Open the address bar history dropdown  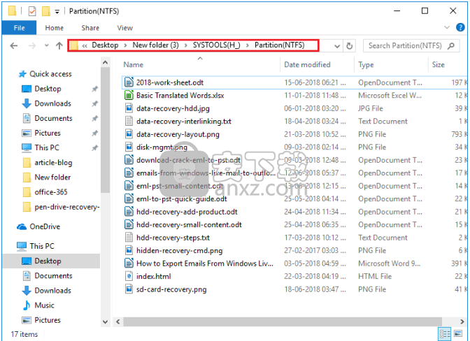coord(336,45)
